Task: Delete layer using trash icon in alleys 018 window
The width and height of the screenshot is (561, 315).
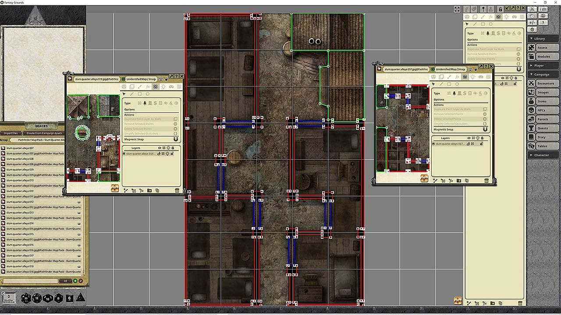Action: point(177,190)
